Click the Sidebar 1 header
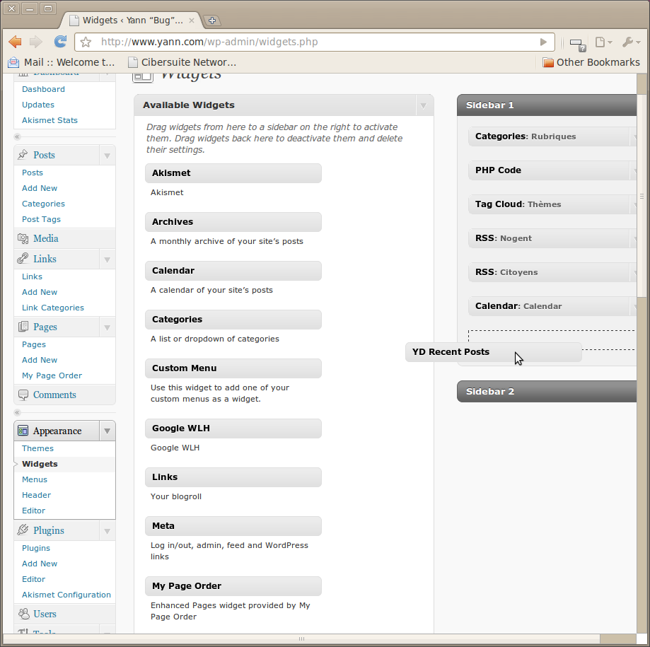 click(x=547, y=105)
